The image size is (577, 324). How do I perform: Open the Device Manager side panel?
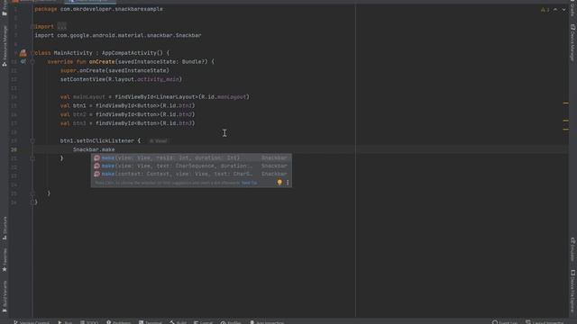pyautogui.click(x=572, y=42)
